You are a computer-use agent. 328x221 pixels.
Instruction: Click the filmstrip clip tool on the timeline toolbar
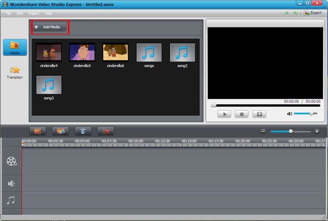[x=38, y=132]
